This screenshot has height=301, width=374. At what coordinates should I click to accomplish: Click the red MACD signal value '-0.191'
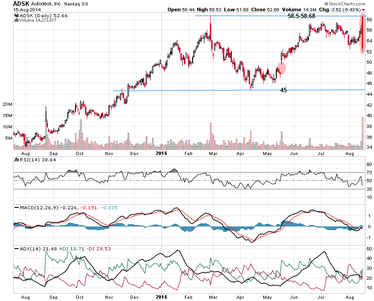tap(89, 207)
